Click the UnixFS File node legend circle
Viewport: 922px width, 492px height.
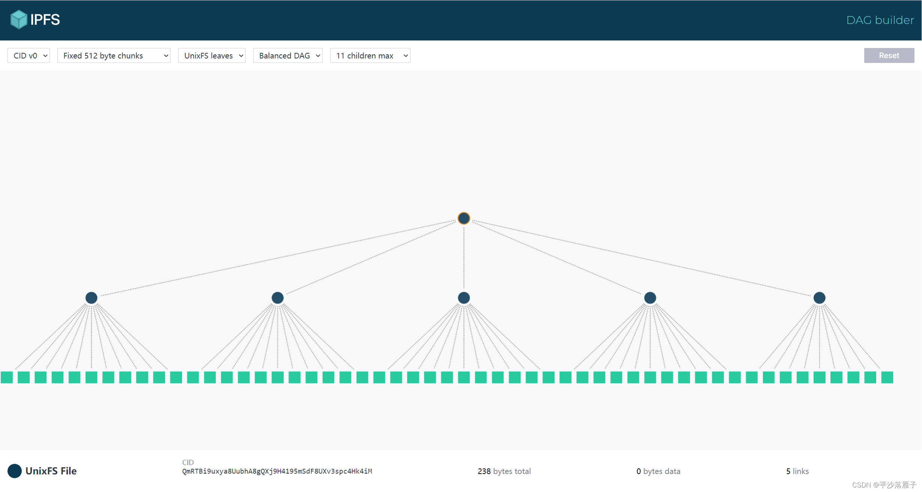[15, 471]
